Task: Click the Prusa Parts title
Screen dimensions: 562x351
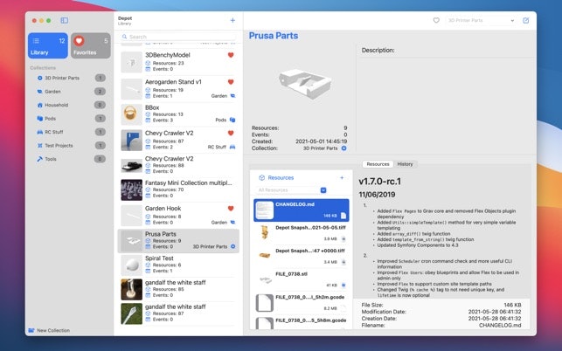Action: [274, 36]
